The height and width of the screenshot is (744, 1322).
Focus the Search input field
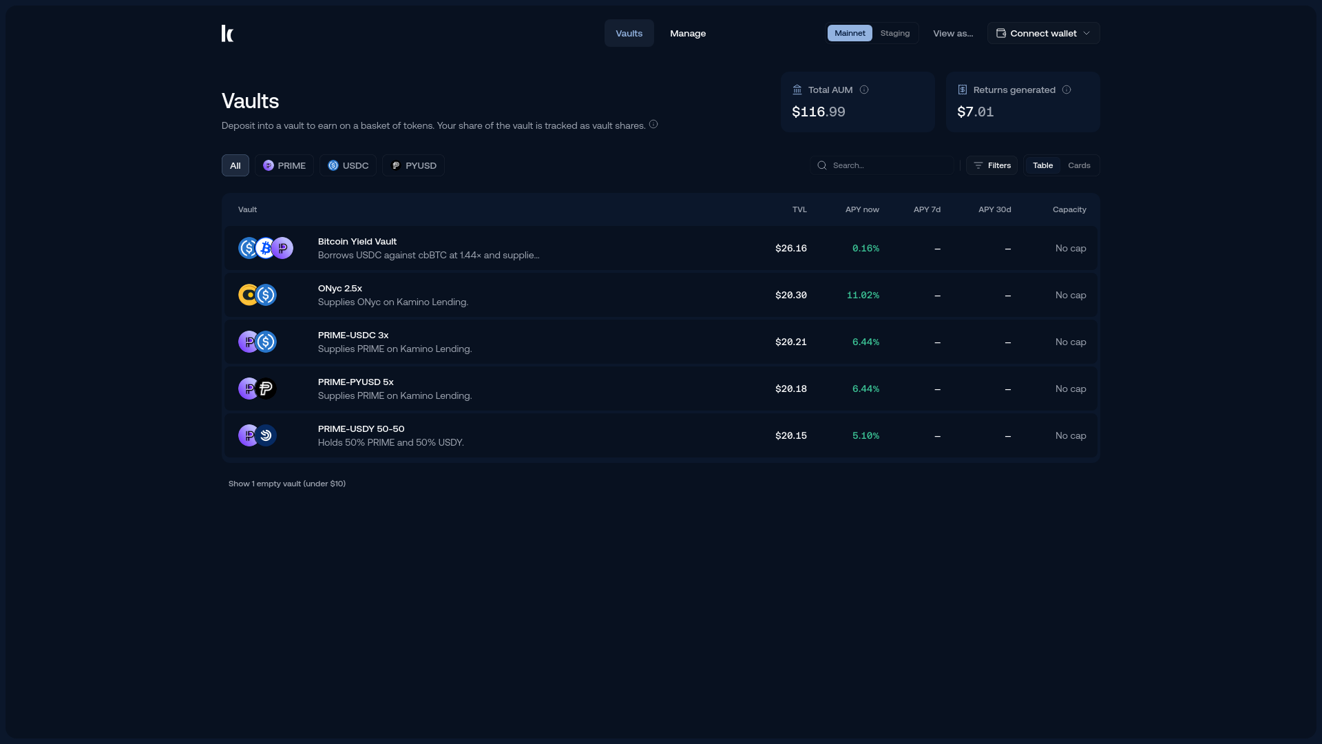pos(882,165)
